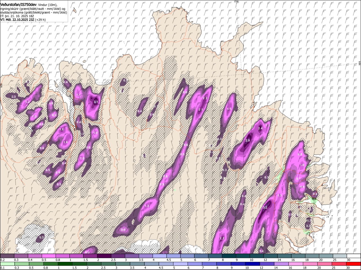Click the 'IT: þri. 21. 10. 2025 18Z' line
The width and height of the screenshot is (361, 270).
point(18,16)
